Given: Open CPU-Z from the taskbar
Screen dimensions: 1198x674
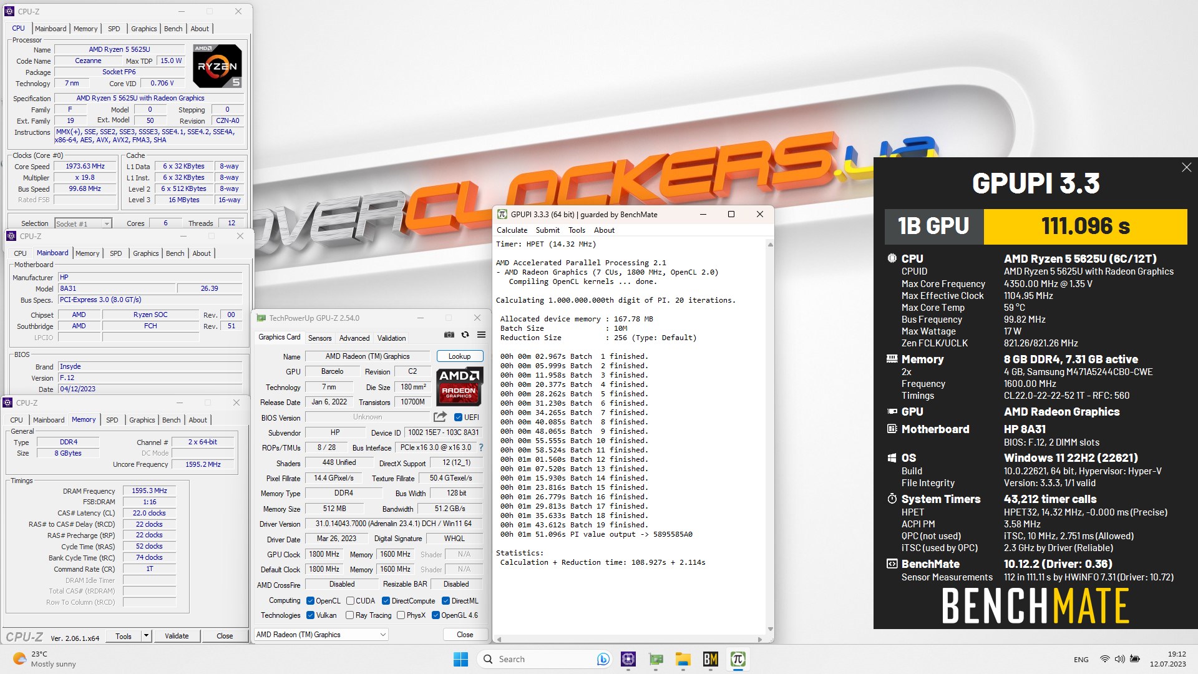Looking at the screenshot, I should (628, 659).
